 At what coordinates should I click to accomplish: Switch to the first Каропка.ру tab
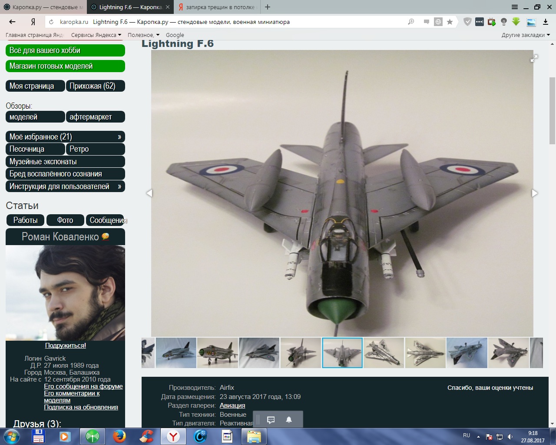coord(43,7)
